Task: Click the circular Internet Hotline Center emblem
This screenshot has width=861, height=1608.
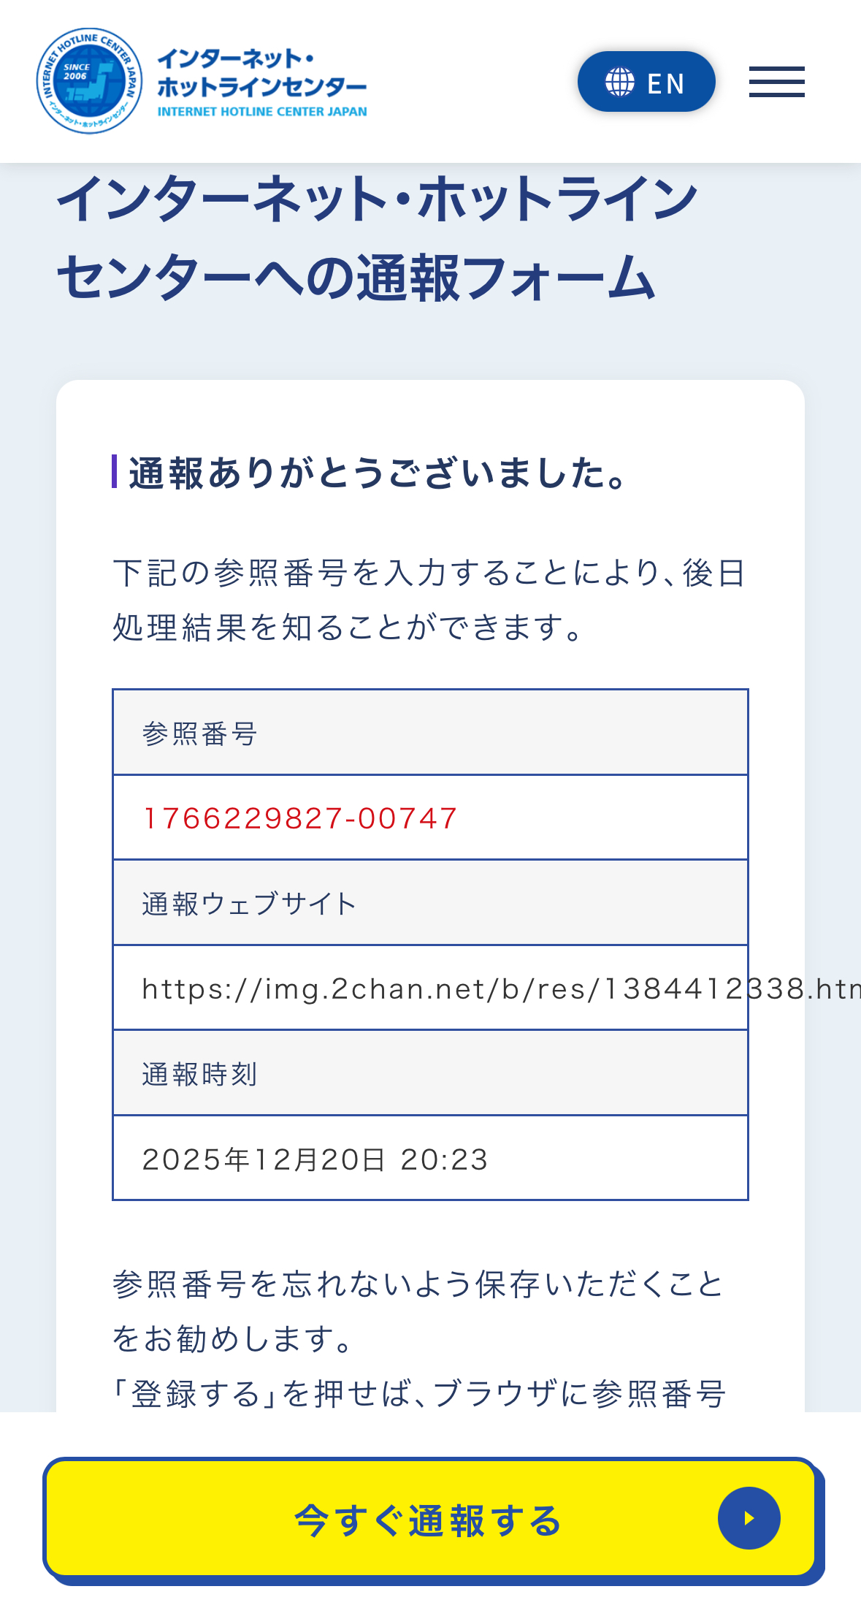Action: (89, 81)
